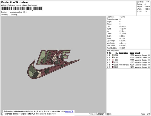Click the Machine value 'Tajima'
151x116 pixels.
pyautogui.click(x=122, y=17)
